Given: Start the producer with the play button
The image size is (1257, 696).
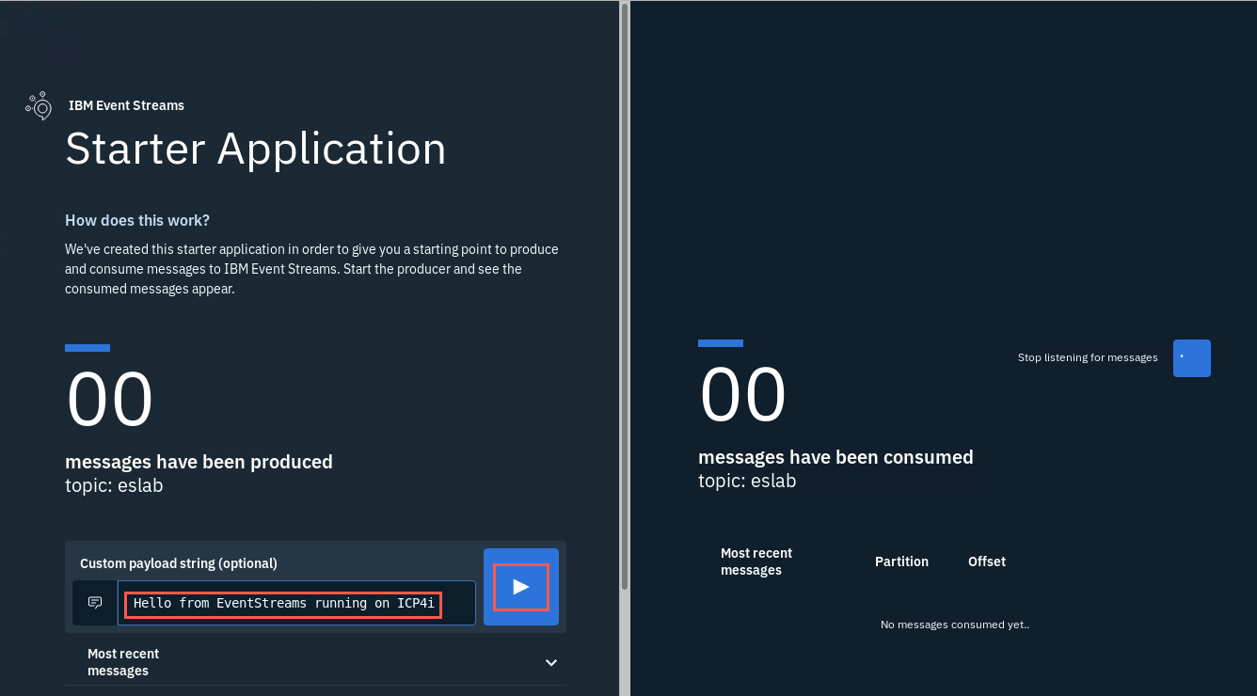Looking at the screenshot, I should coord(521,587).
